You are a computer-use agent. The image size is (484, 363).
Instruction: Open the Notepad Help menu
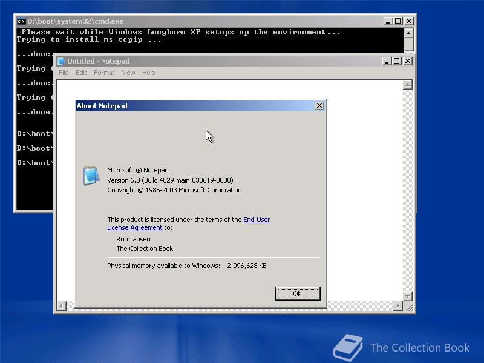pyautogui.click(x=148, y=73)
